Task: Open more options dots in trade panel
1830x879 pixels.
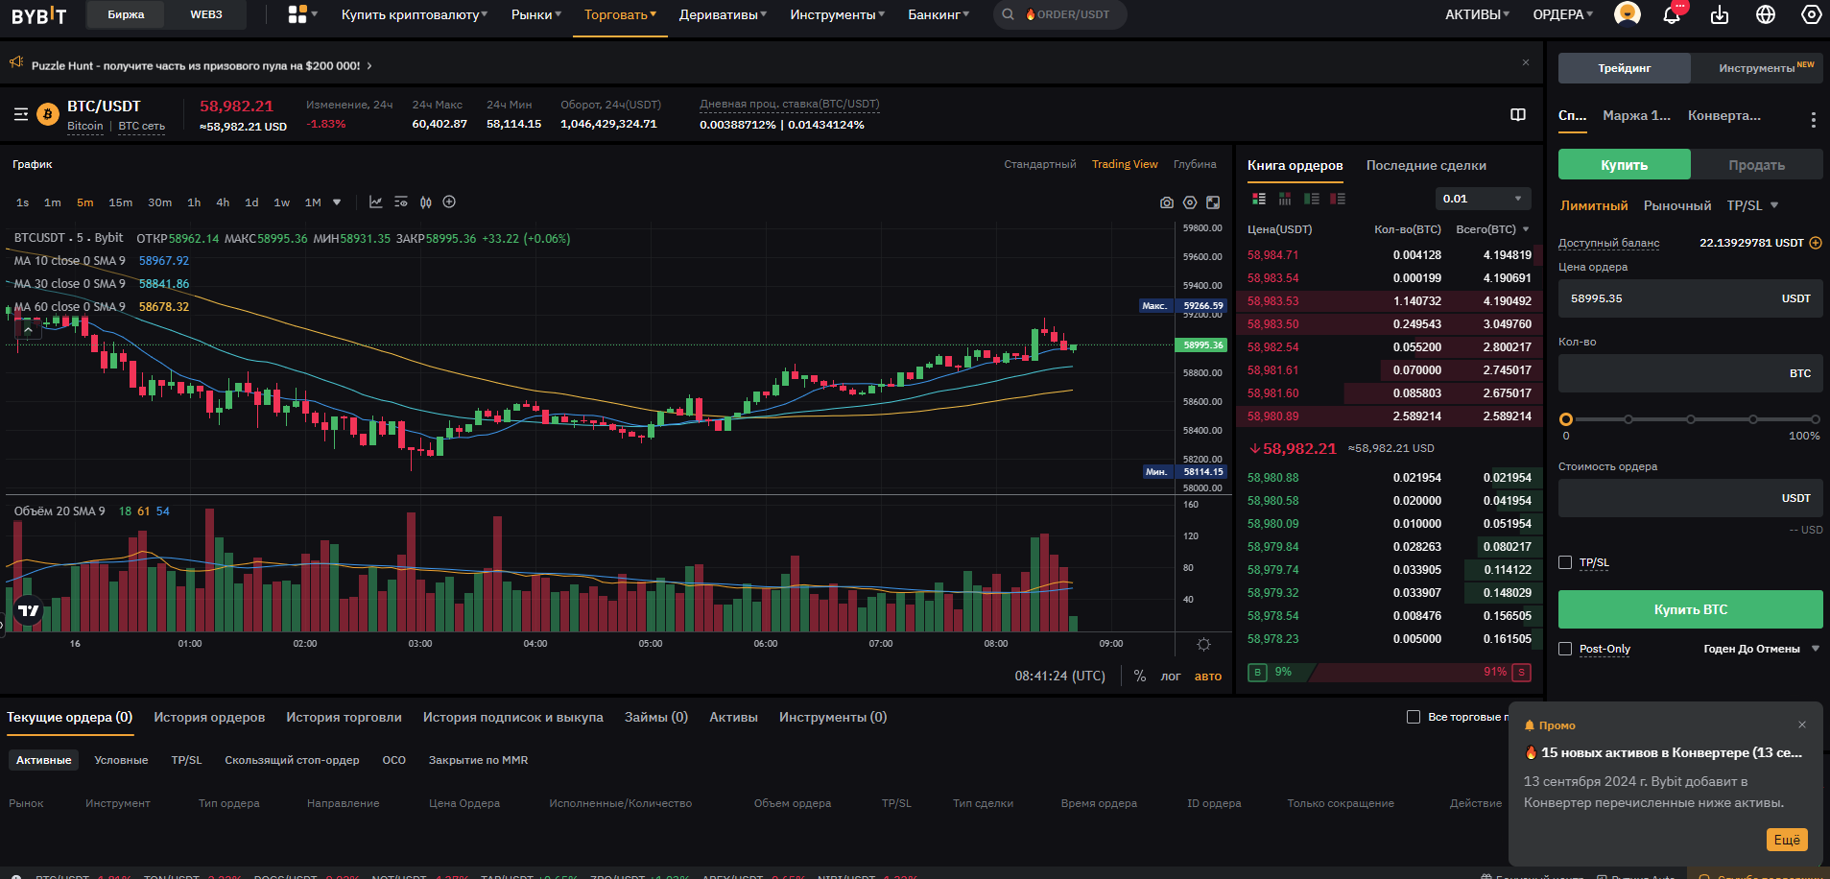Action: point(1813,120)
